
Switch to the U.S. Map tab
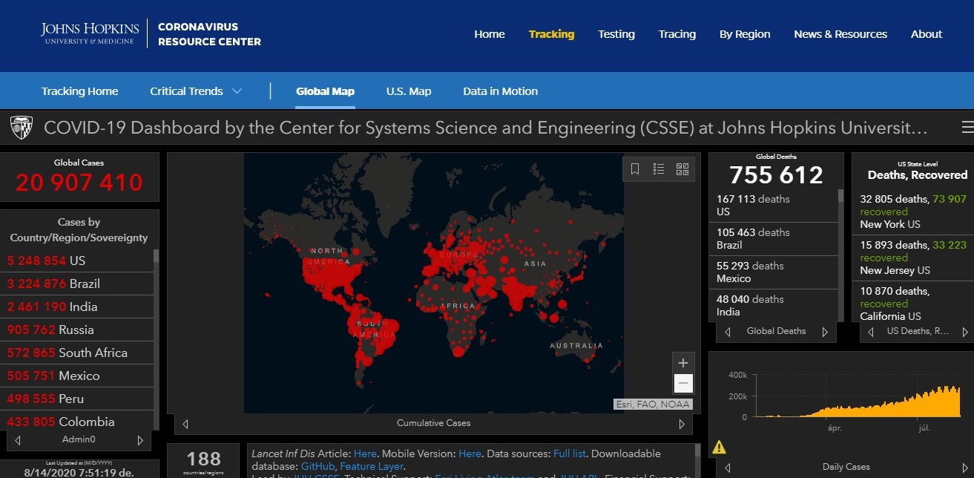coord(409,91)
